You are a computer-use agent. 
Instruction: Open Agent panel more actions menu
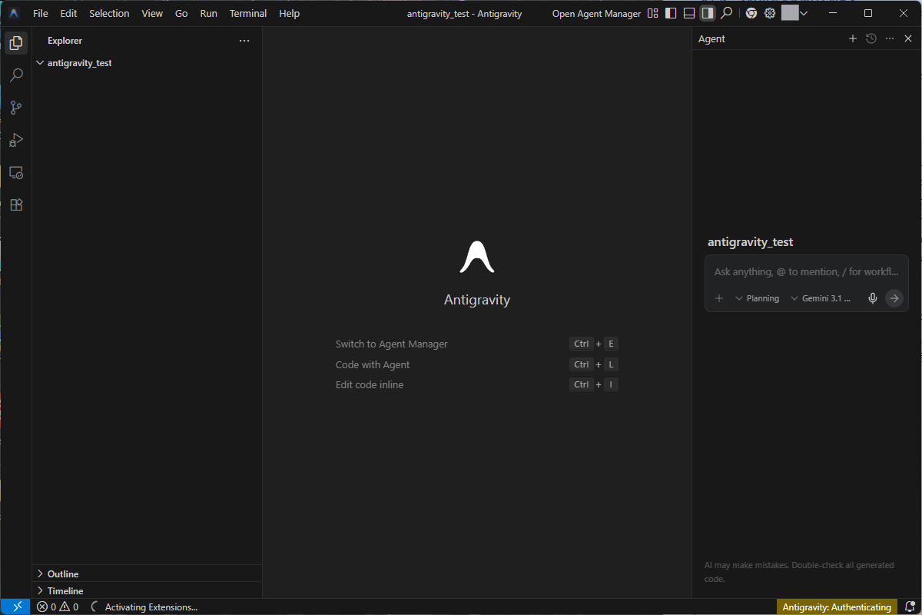click(x=890, y=38)
